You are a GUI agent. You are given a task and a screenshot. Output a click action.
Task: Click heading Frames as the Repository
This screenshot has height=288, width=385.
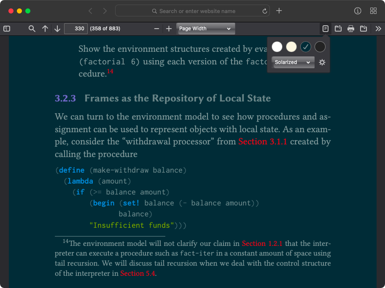[178, 98]
